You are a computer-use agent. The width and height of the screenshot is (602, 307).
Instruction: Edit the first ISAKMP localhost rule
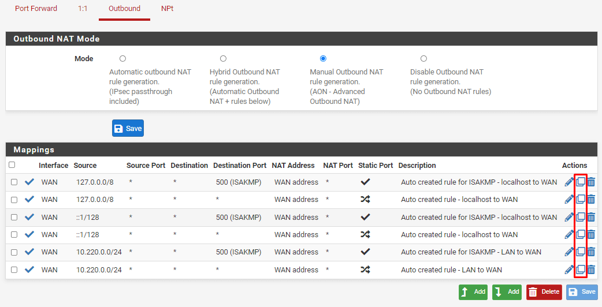click(569, 182)
